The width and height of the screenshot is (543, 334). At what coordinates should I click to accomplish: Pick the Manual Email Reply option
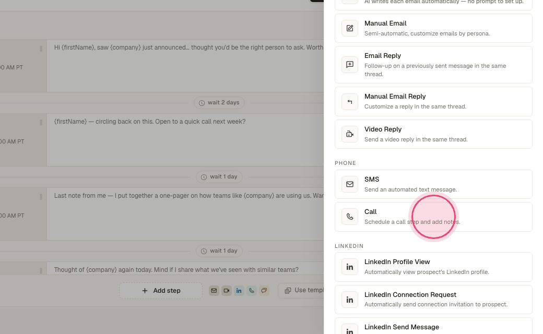point(433,101)
